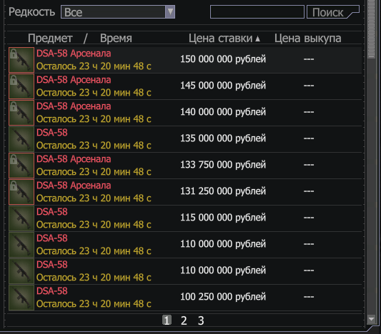Go to page 2 of listings
This screenshot has width=381, height=334.
(x=184, y=320)
